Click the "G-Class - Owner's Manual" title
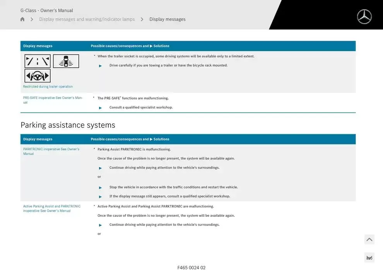The image size is (383, 271). pos(46,10)
